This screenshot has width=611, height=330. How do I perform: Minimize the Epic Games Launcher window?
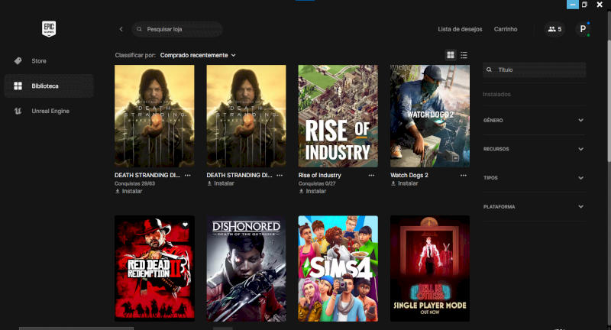tap(572, 5)
